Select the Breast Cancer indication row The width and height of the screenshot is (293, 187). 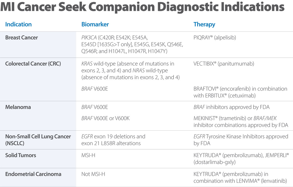point(22,38)
